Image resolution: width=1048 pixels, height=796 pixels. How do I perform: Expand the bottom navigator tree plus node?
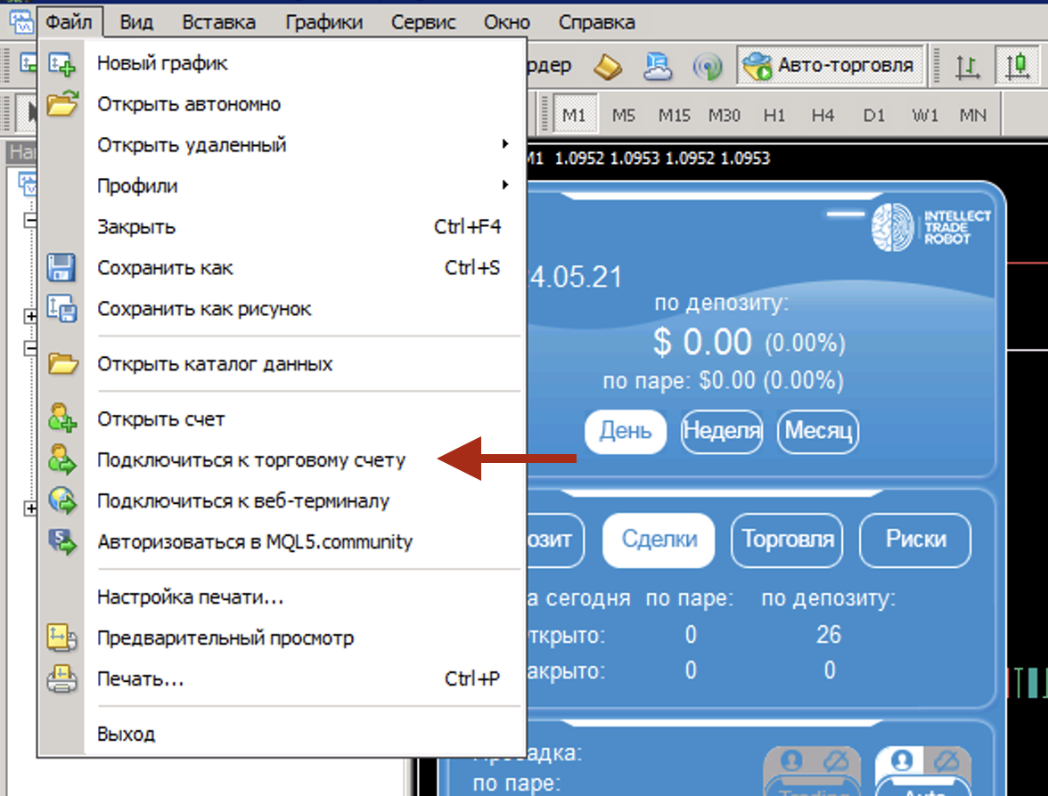[x=30, y=509]
